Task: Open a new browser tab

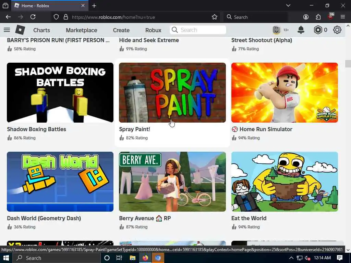Action: point(94,5)
